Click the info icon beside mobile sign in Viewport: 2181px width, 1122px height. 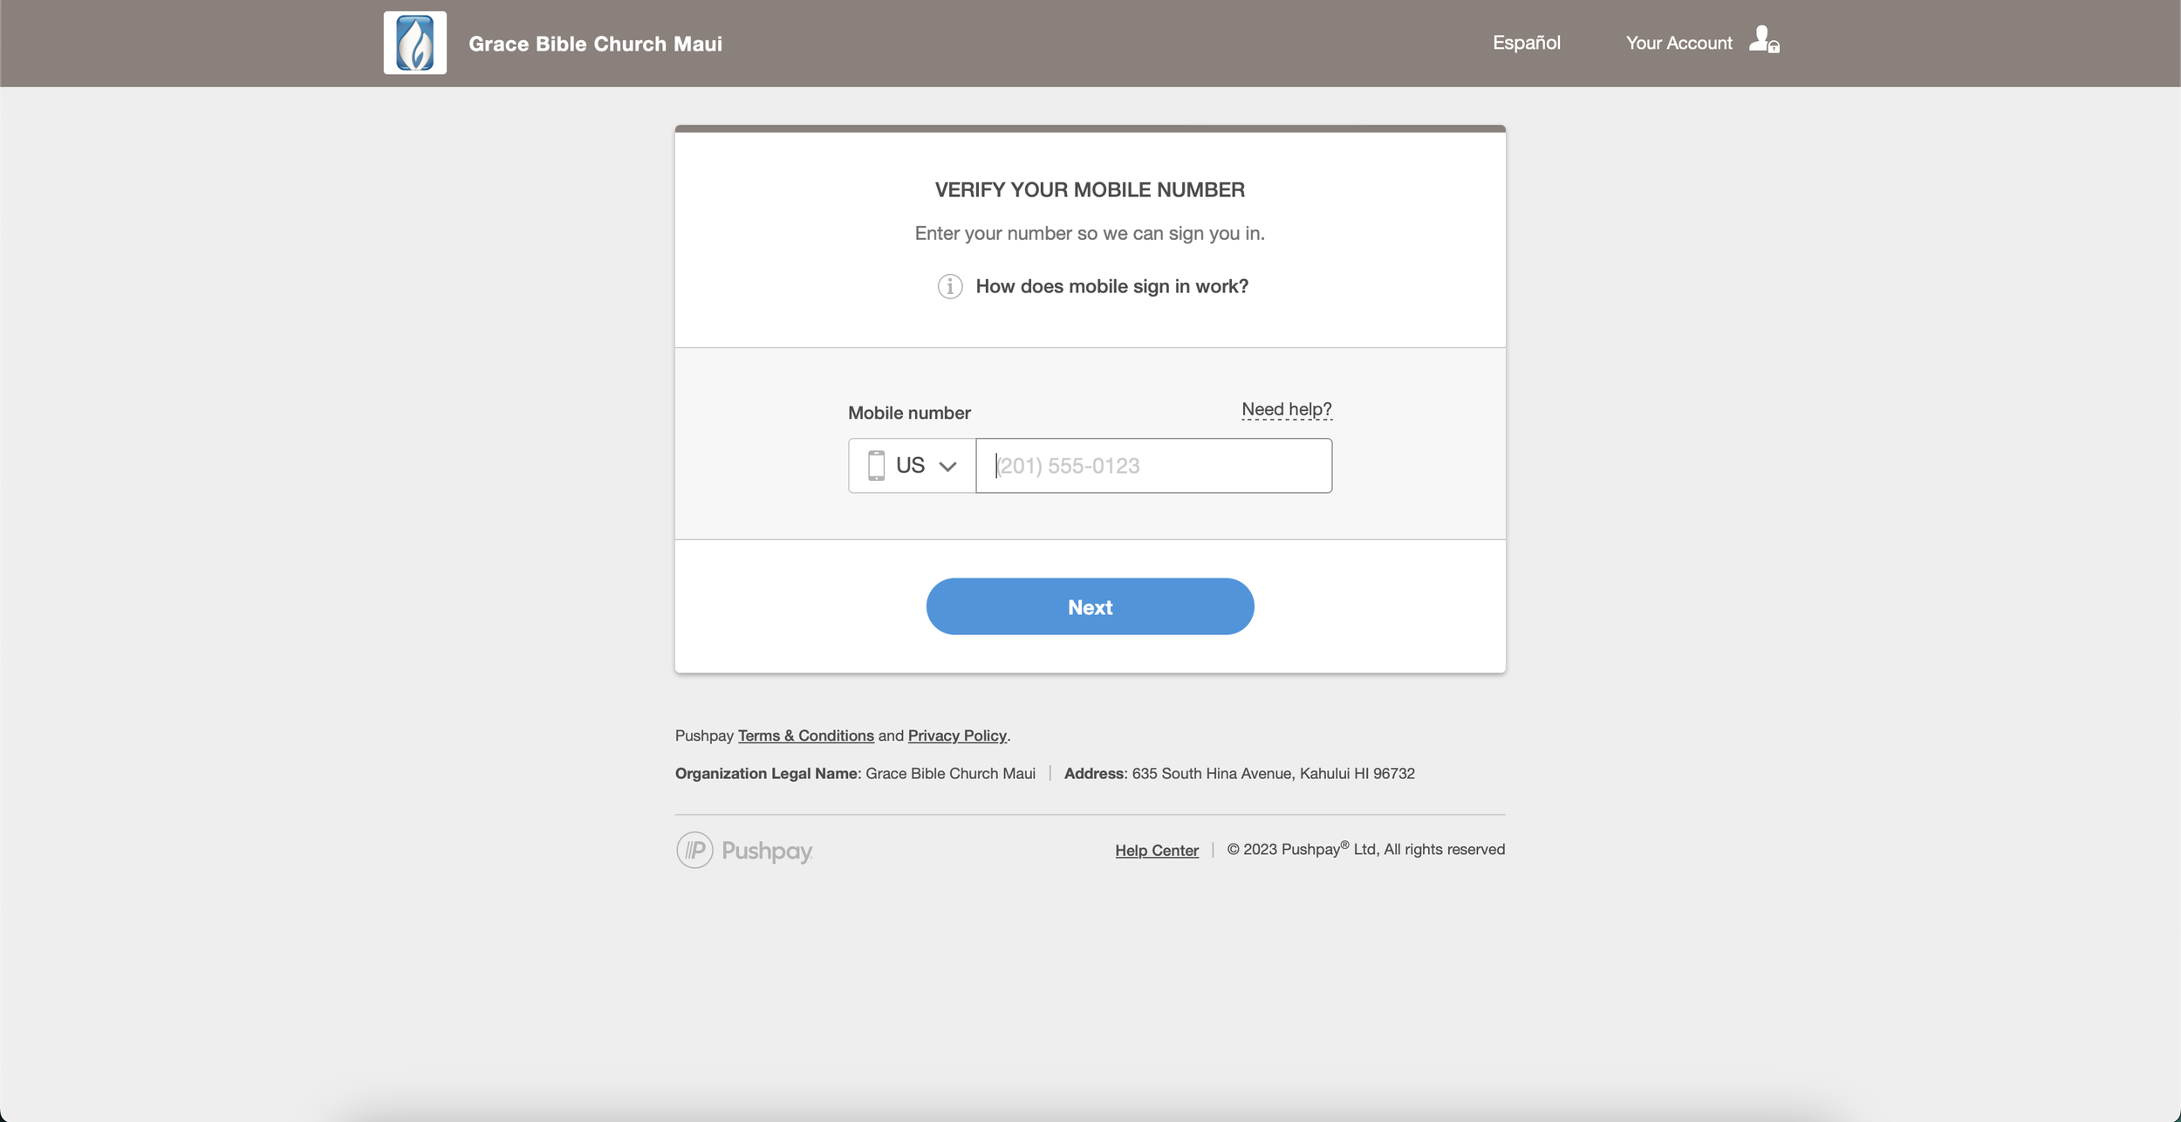(x=950, y=286)
